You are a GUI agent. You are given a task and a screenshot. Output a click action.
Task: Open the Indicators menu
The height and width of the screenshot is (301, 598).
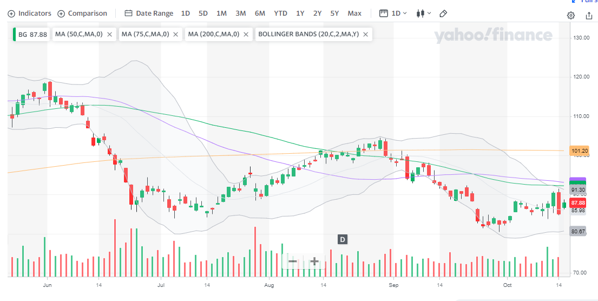[30, 13]
